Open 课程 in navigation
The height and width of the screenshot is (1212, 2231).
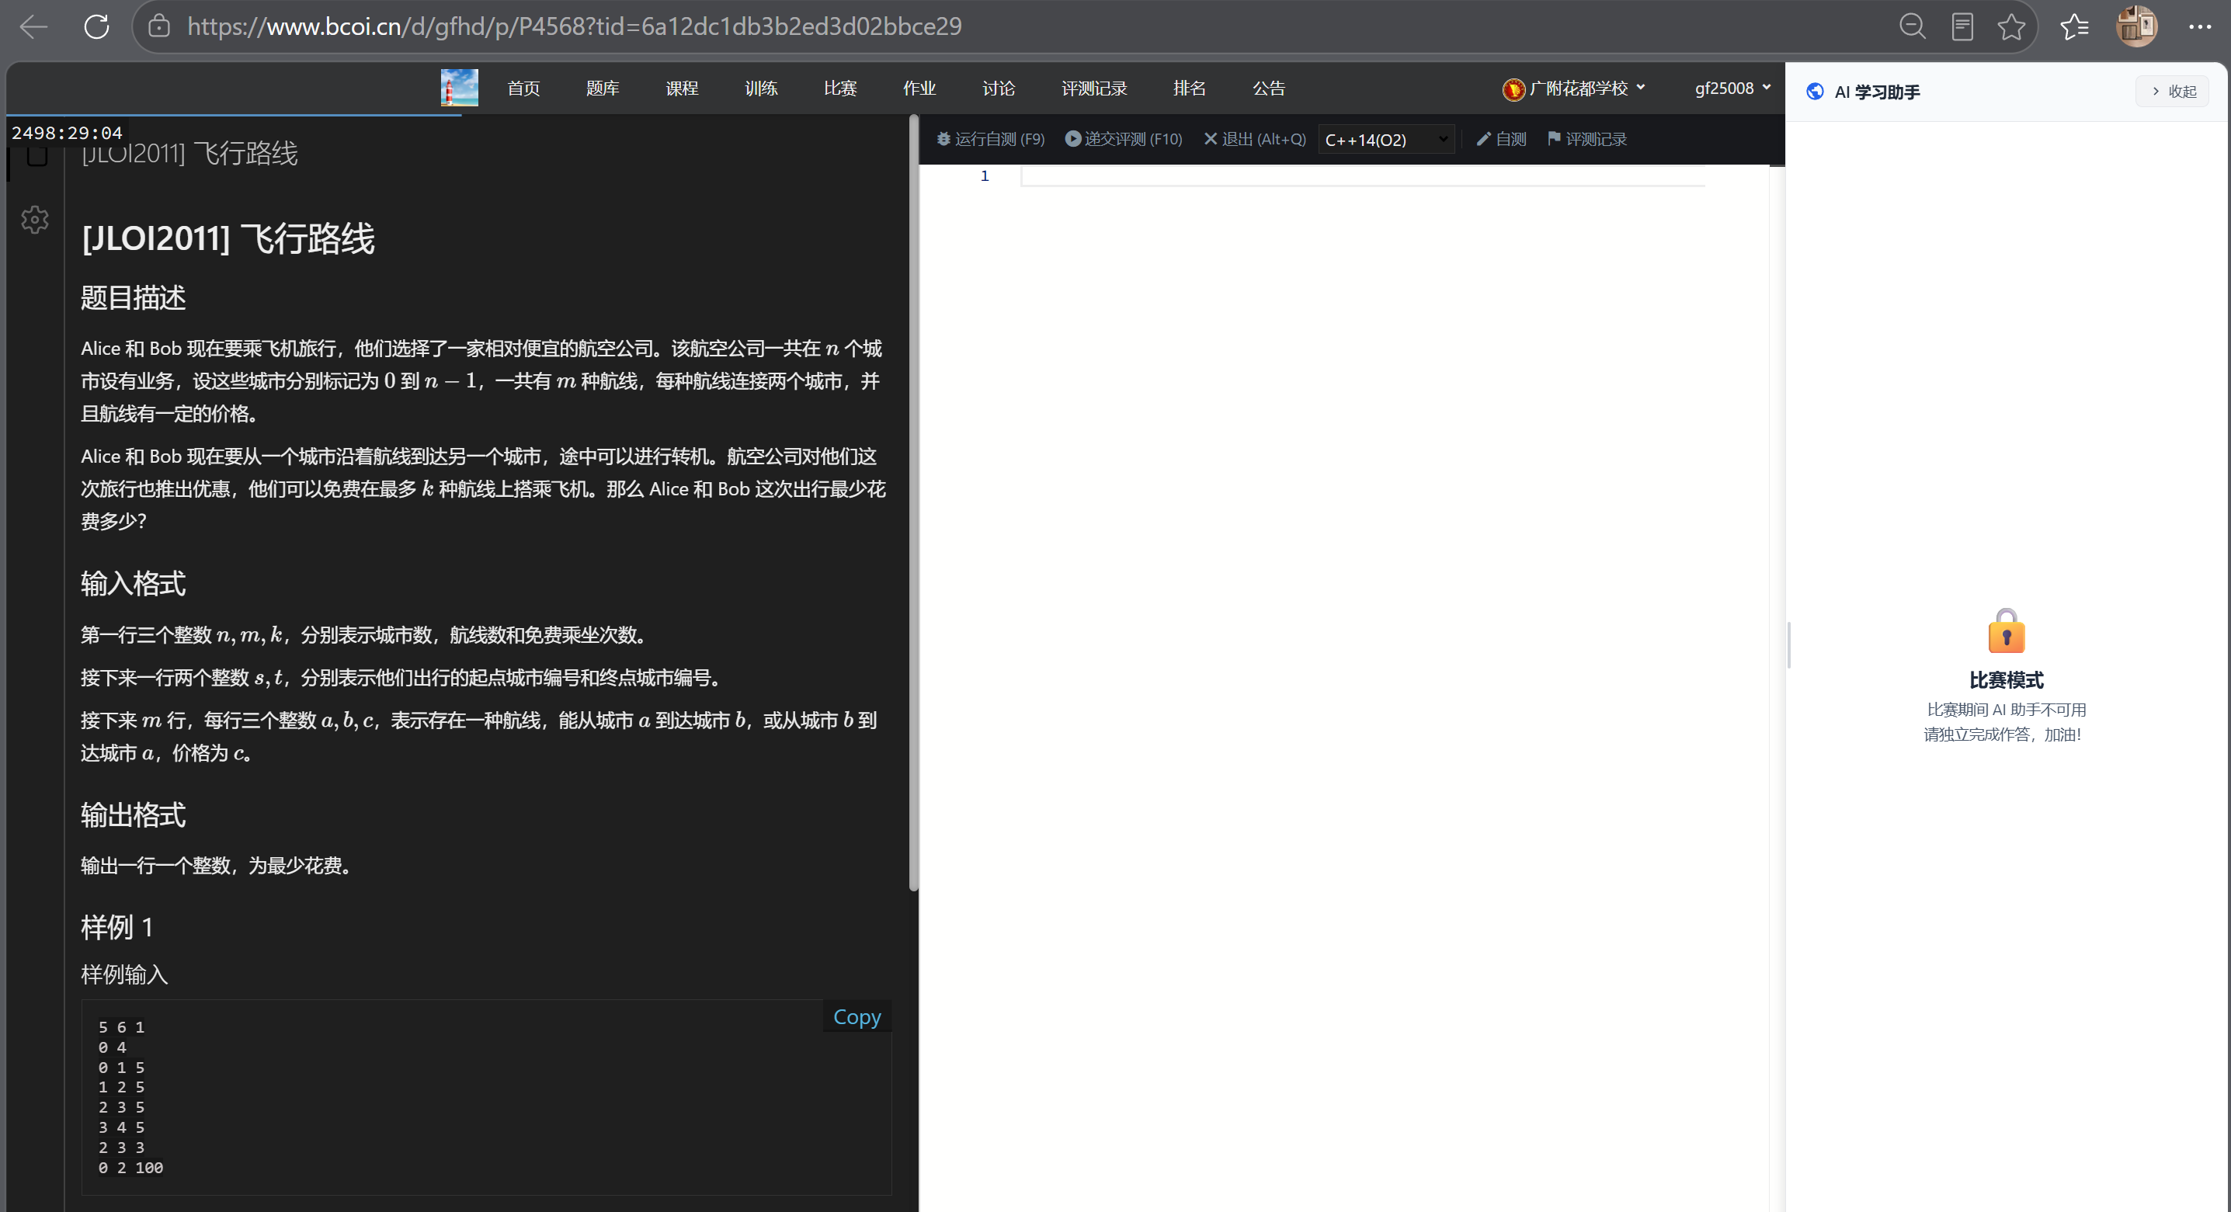[682, 89]
